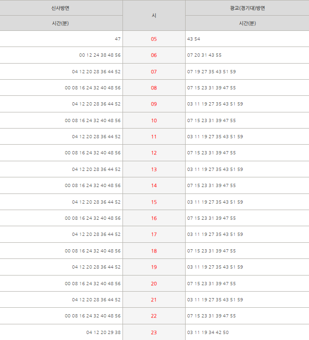Select hour cell 20
The height and width of the screenshot is (340, 309).
point(154,283)
